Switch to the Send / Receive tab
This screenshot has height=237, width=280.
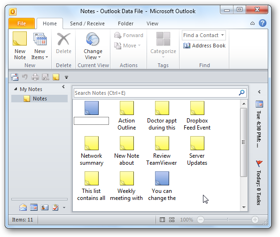coord(87,23)
